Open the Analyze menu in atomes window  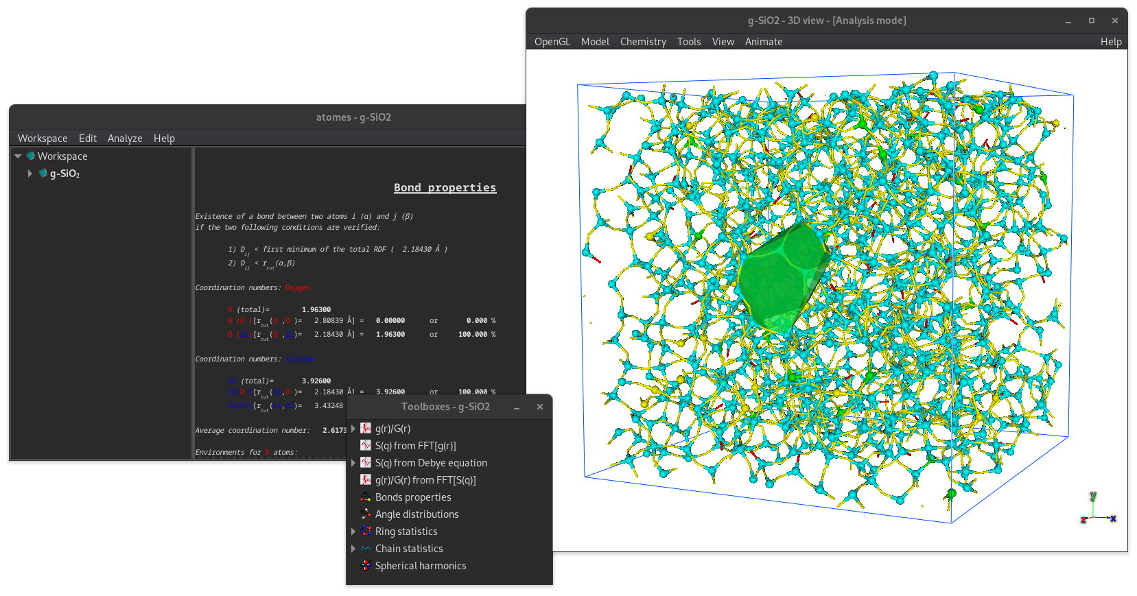(125, 139)
